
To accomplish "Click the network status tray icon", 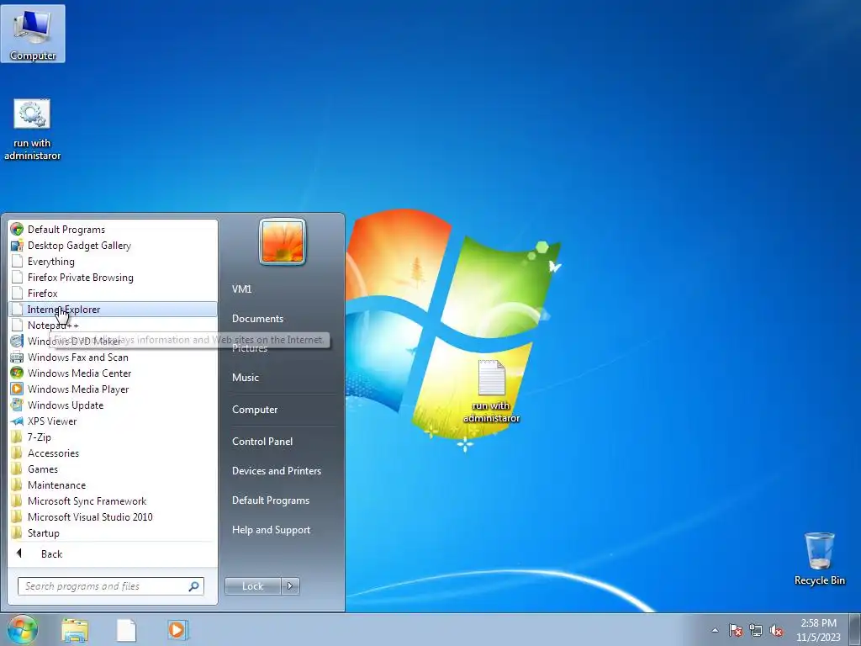I will 756,631.
